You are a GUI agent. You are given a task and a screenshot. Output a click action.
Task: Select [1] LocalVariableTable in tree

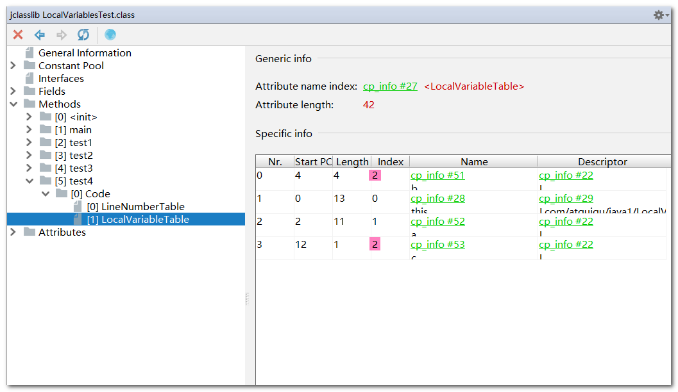138,219
